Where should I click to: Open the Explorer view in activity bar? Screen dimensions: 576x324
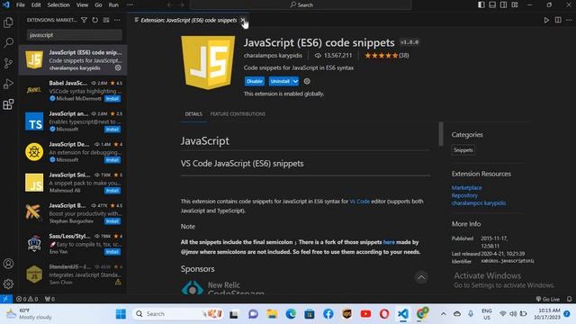(x=8, y=22)
